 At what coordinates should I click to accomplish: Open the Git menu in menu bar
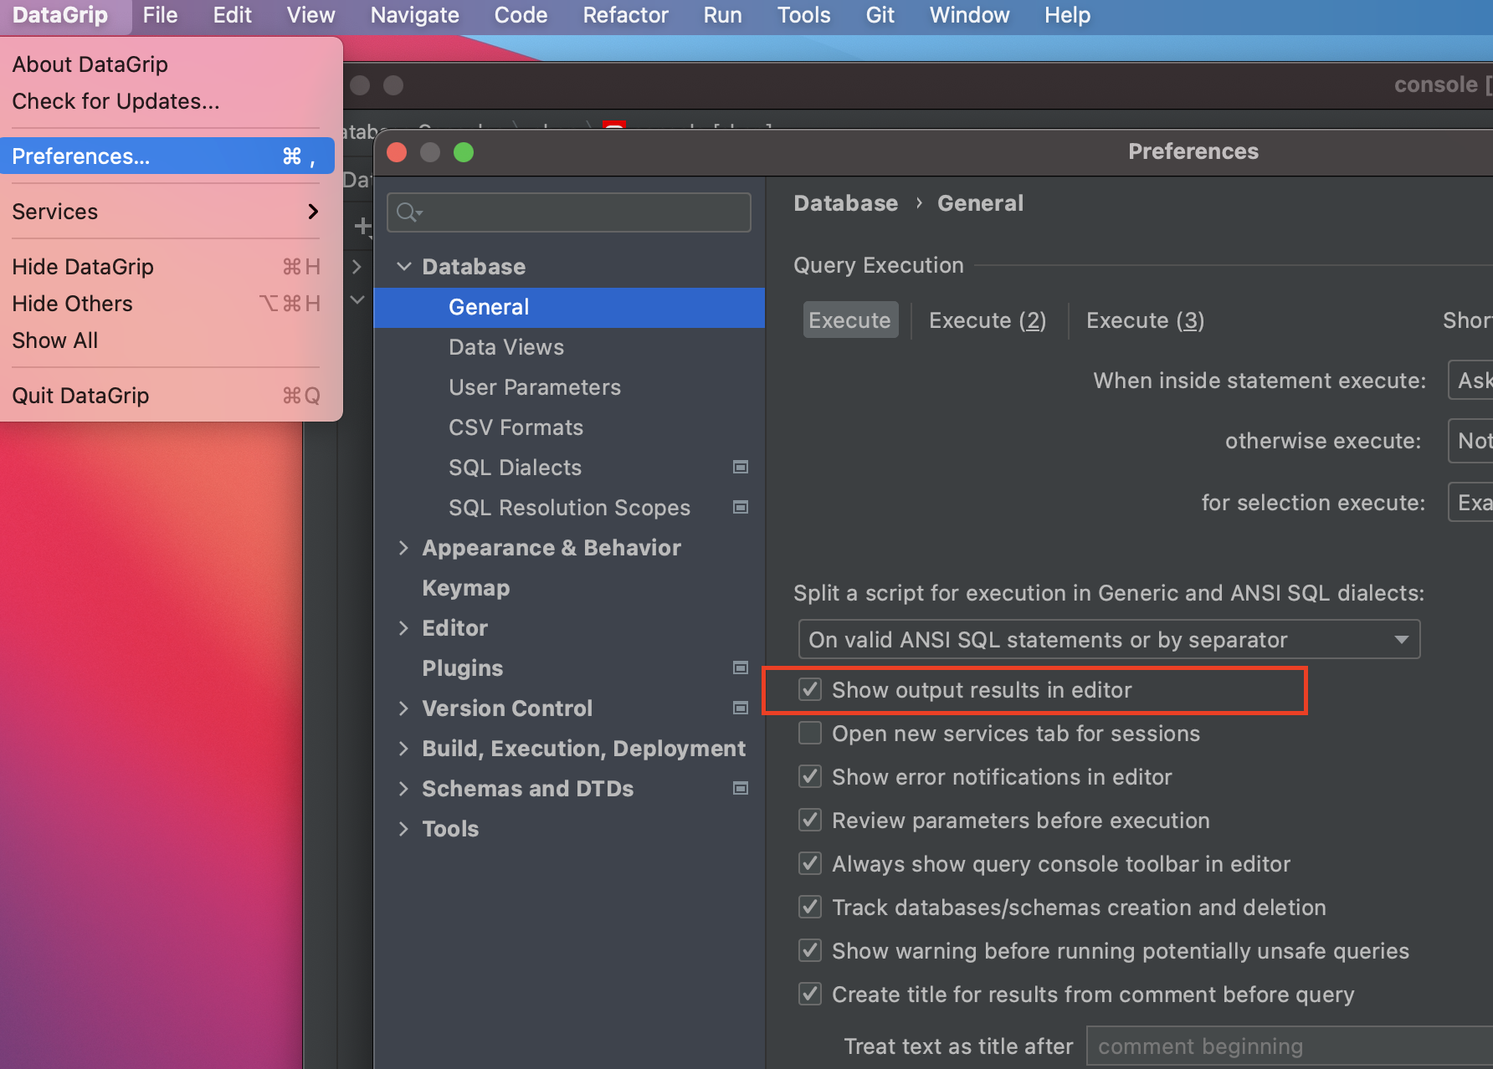[x=880, y=15]
